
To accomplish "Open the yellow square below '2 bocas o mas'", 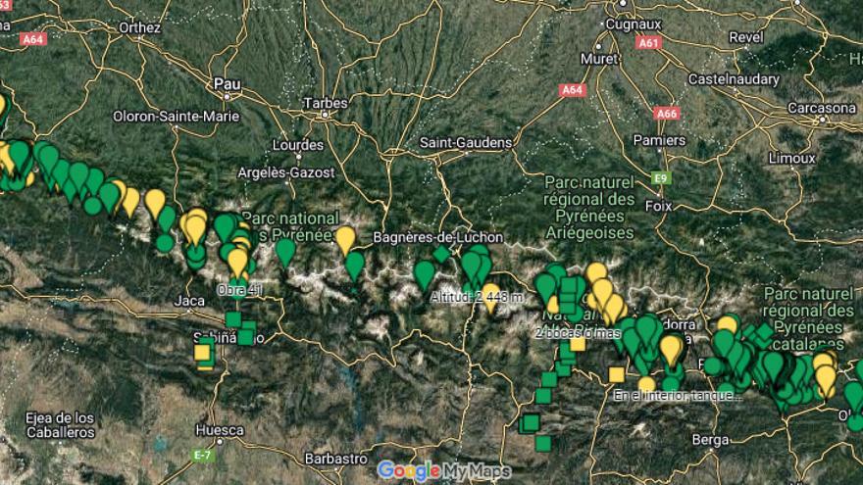I will point(578,344).
